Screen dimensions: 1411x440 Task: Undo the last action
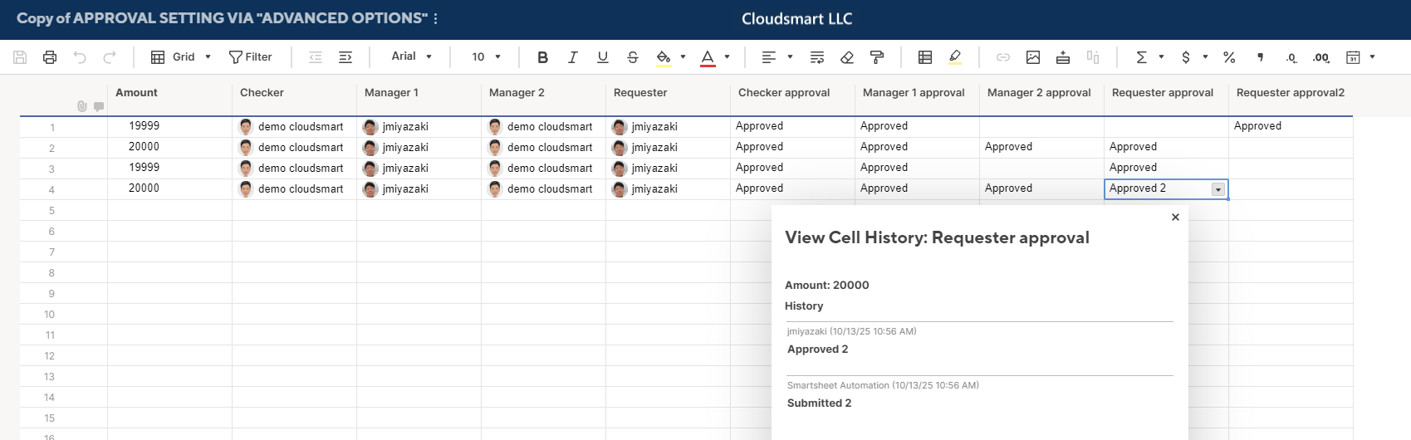80,57
